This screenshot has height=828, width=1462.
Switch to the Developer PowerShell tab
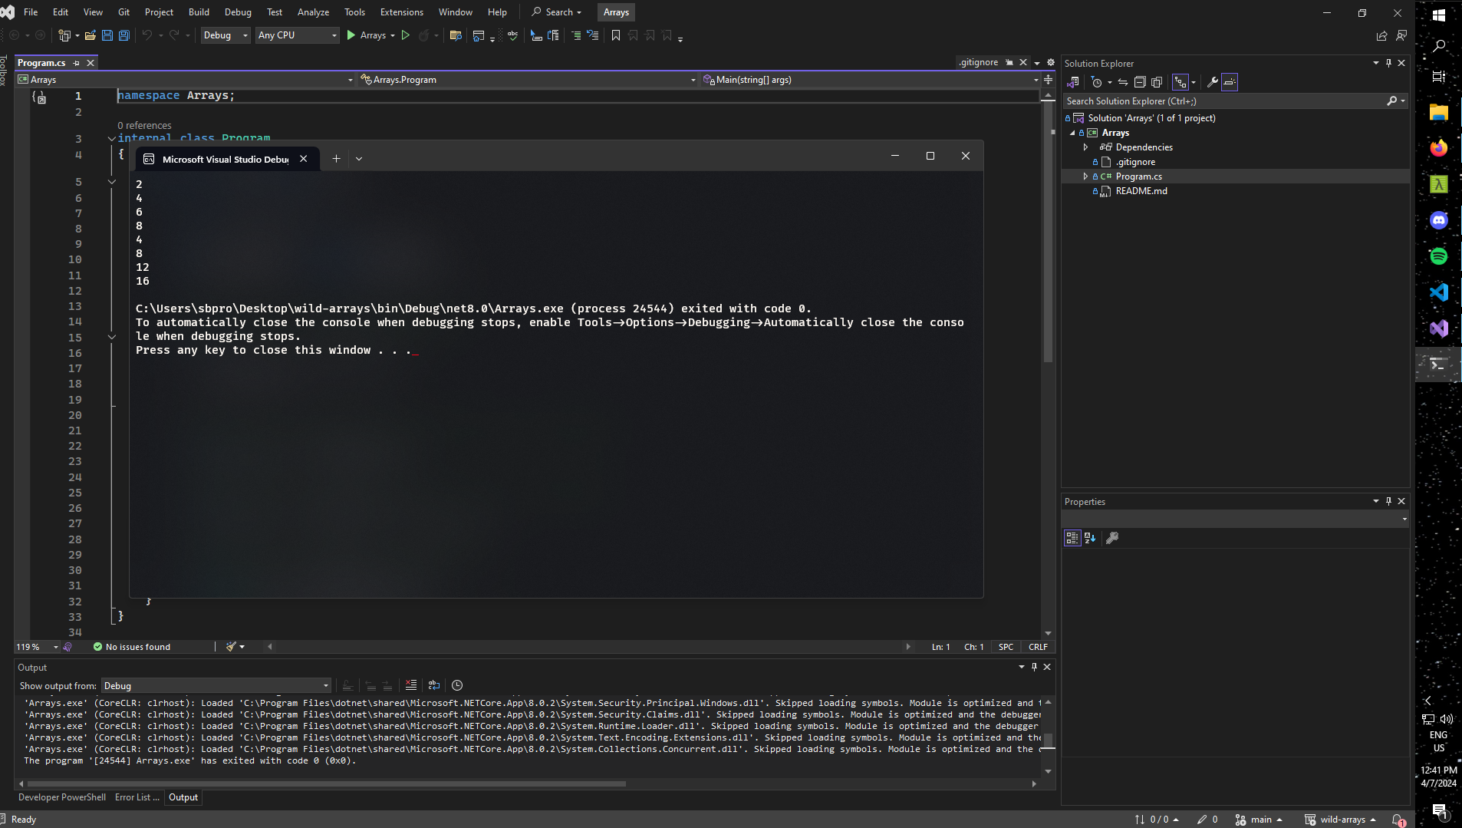click(62, 797)
